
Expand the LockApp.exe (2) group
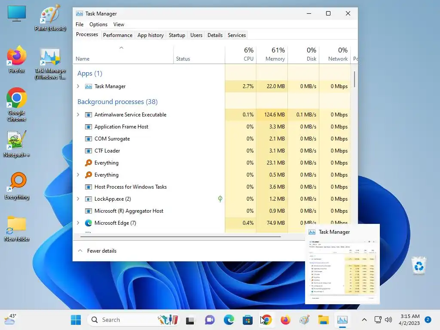tap(78, 199)
